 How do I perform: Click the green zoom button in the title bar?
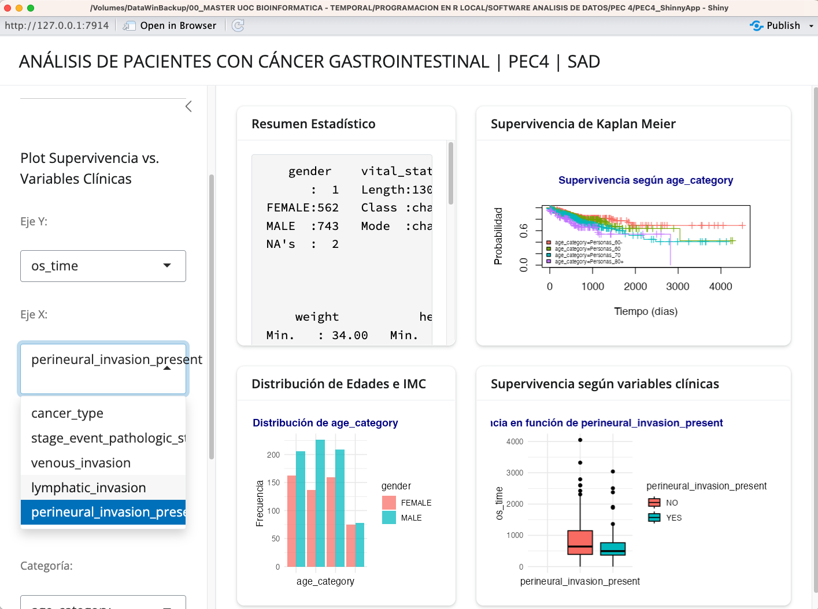coord(31,8)
